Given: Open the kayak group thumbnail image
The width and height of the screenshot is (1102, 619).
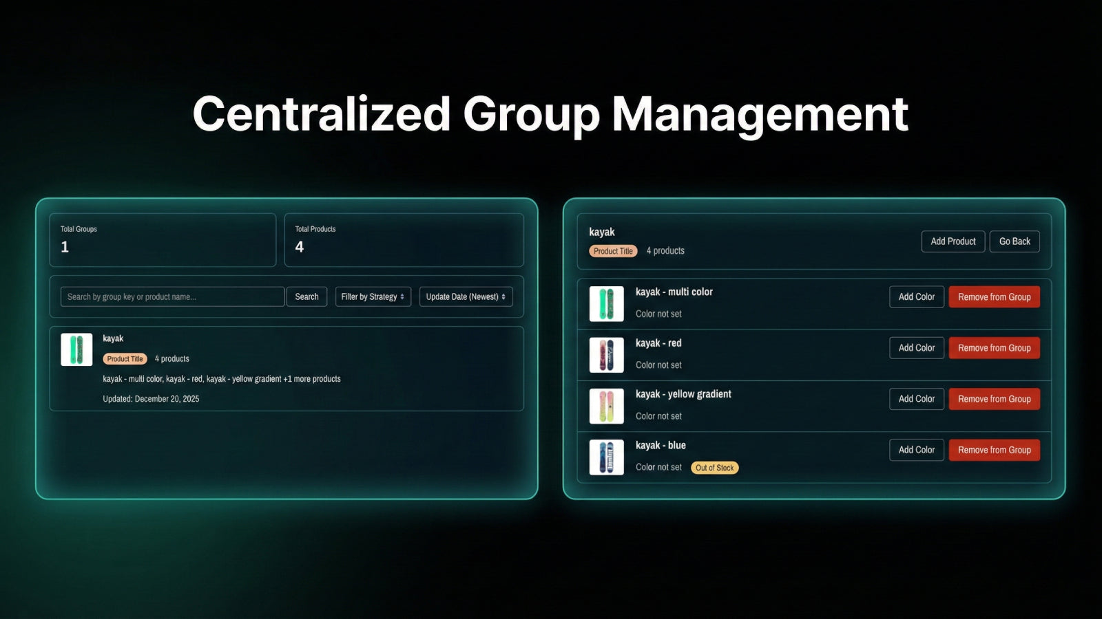Looking at the screenshot, I should click(x=76, y=349).
